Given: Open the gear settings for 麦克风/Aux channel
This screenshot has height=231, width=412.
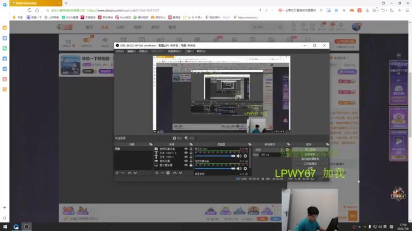Looking at the screenshot, I should pos(245,156).
